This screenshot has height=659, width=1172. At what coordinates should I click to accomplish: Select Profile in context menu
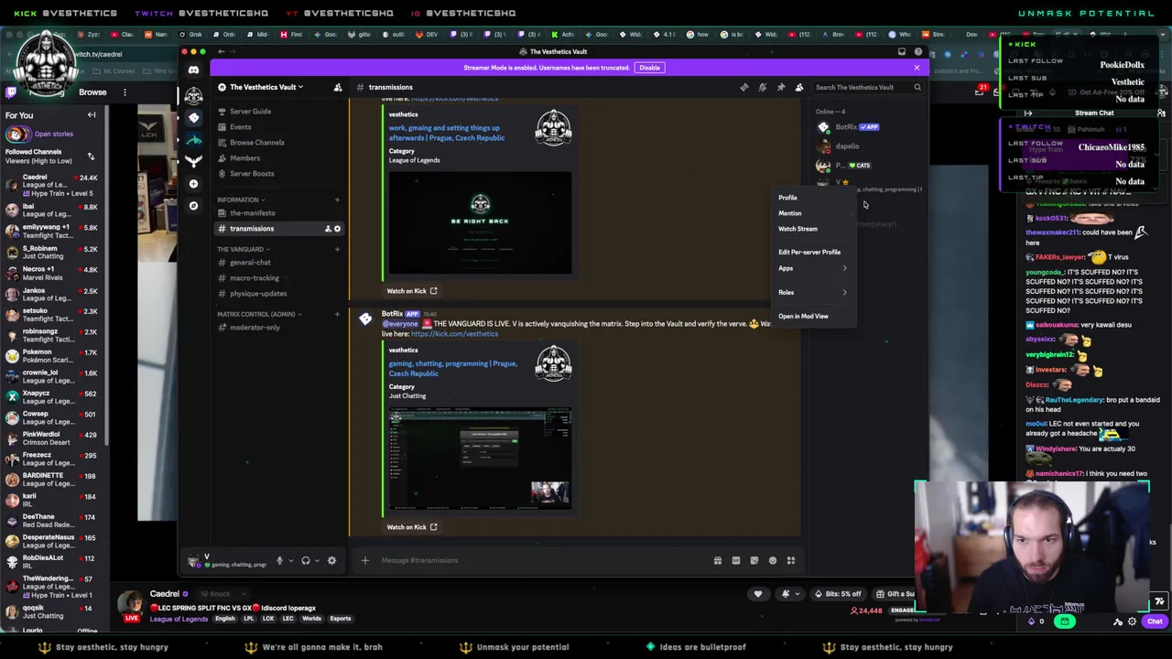coord(813,198)
